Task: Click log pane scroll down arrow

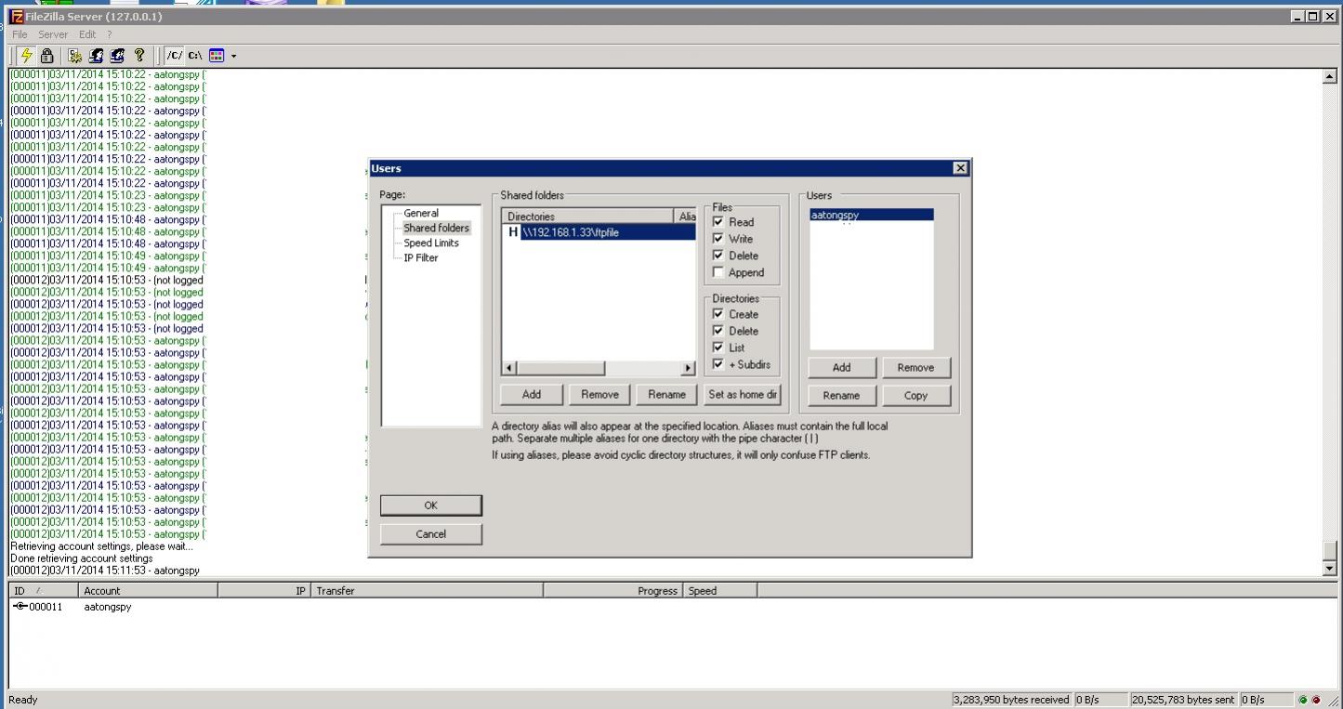Action: (x=1329, y=568)
